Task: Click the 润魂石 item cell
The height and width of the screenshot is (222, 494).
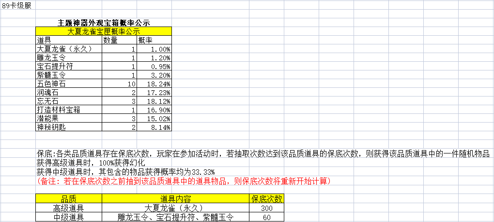Action: click(69, 93)
